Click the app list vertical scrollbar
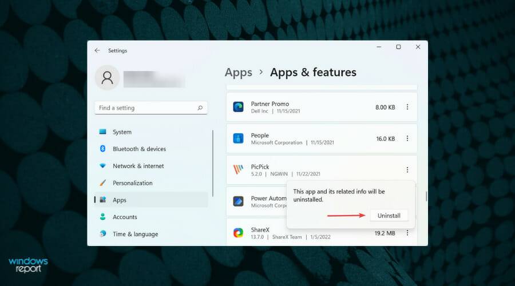515x286 pixels. [x=426, y=196]
